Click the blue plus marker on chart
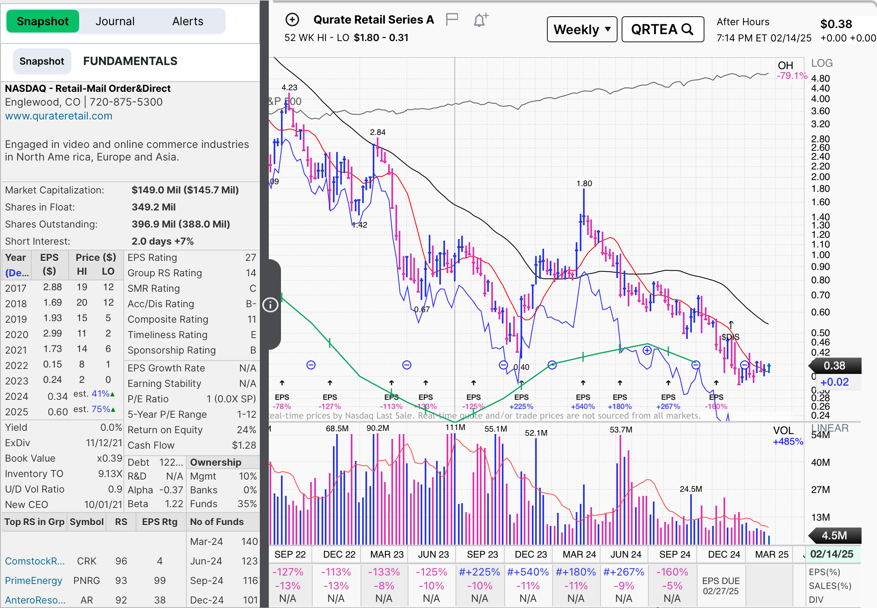877x608 pixels. point(647,350)
